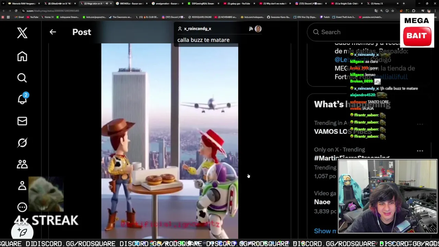Open Grok icon in sidebar

coord(22,143)
